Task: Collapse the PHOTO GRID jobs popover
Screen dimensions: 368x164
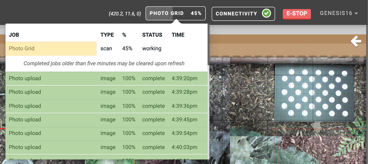Action: click(175, 13)
